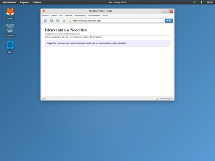Open the Sistema panel menu

click(x=37, y=2)
